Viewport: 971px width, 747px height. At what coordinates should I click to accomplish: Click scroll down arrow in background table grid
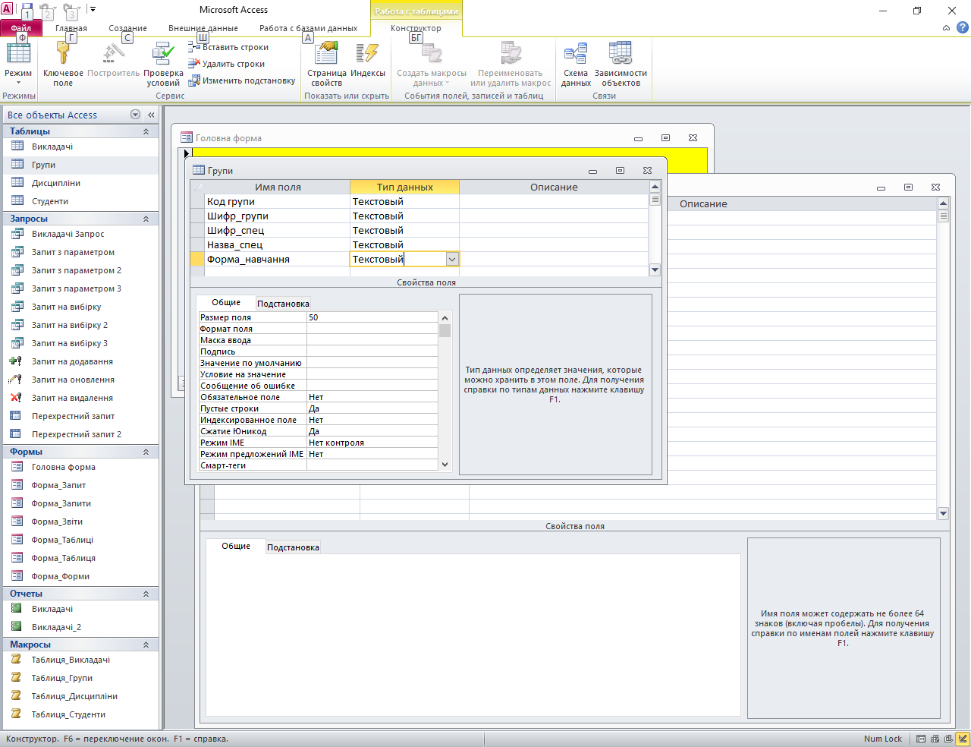point(944,514)
